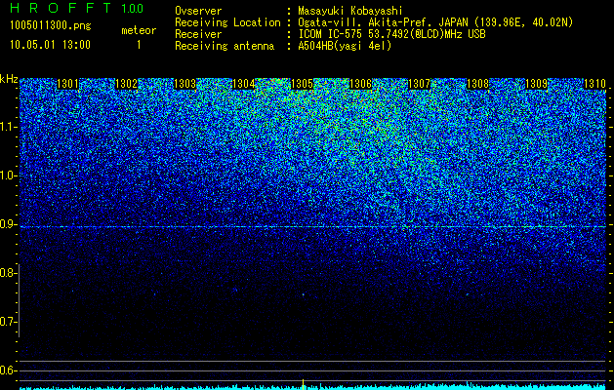Click the kHz axis unit label
Image resolution: width=614 pixels, height=390 pixels.
(9, 79)
